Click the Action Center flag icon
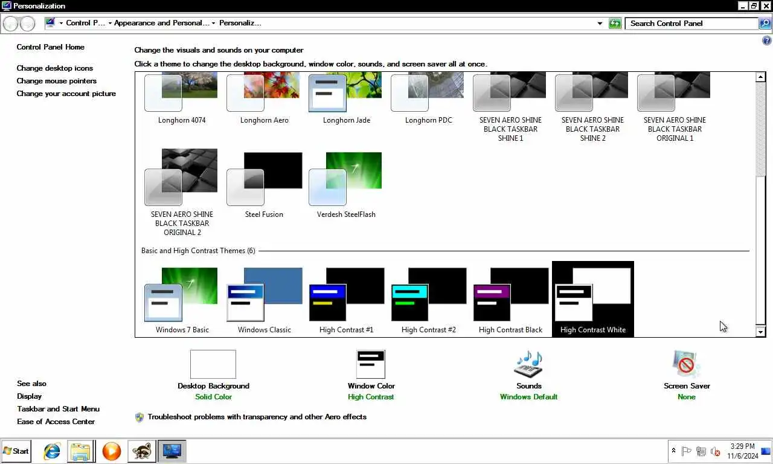Image resolution: width=773 pixels, height=464 pixels. tap(687, 451)
